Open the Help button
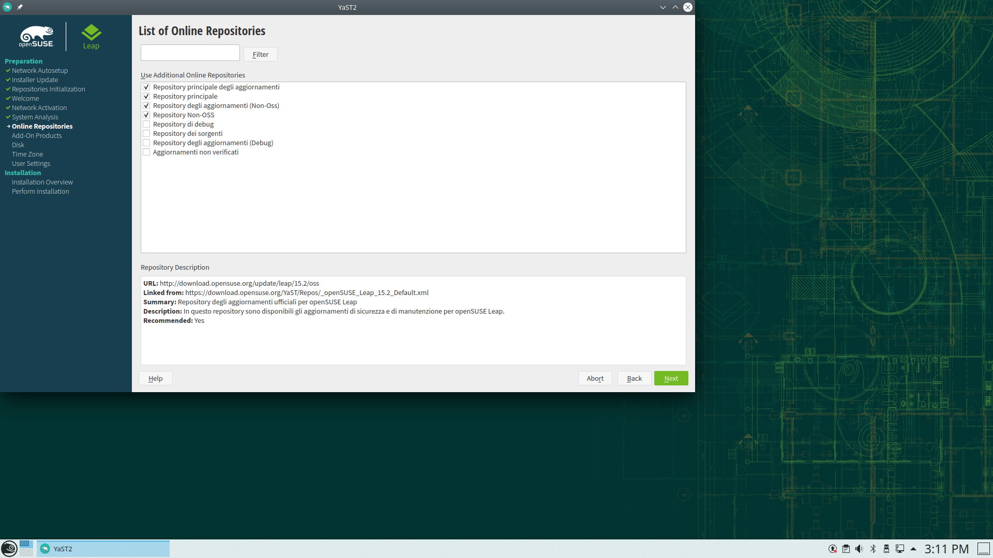 (155, 378)
